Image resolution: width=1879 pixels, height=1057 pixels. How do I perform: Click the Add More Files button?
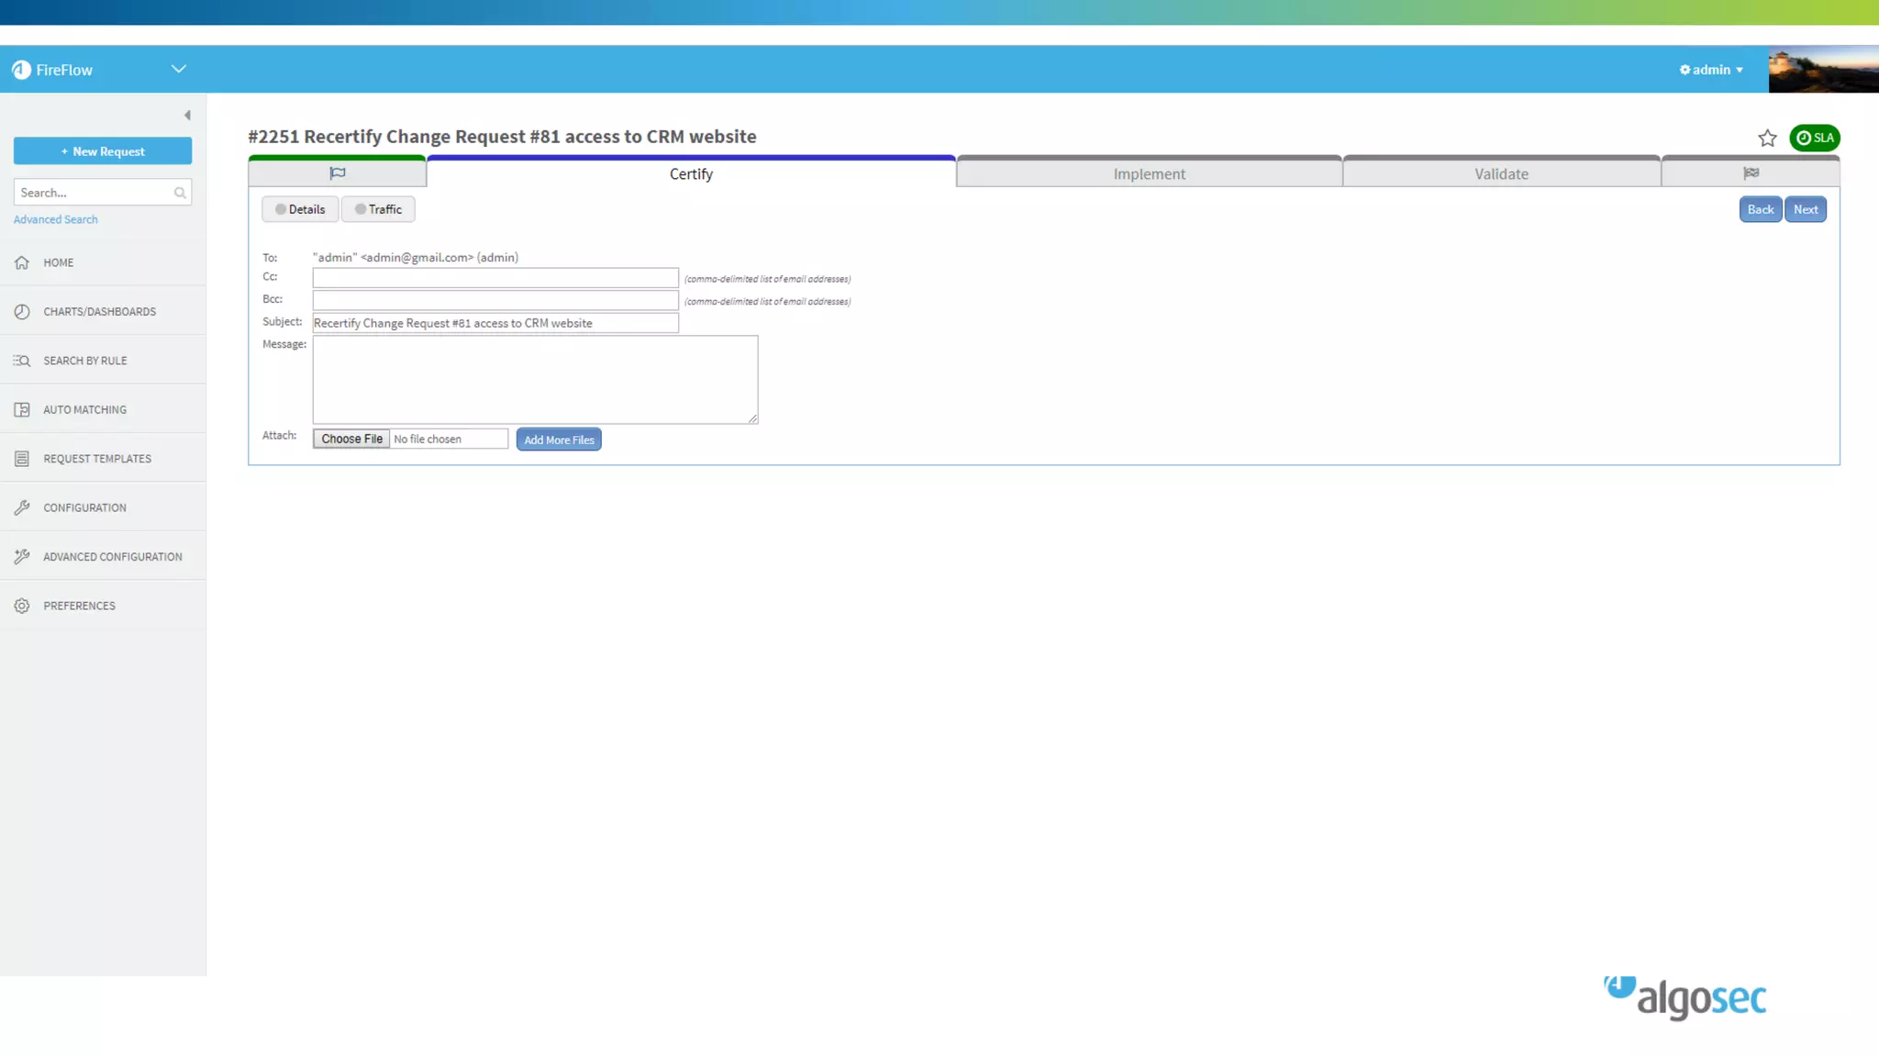pyautogui.click(x=559, y=439)
